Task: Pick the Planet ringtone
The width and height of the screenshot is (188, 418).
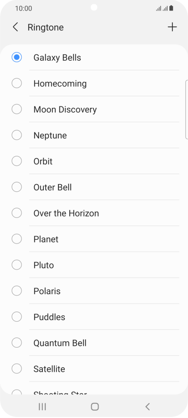Action: point(95,239)
